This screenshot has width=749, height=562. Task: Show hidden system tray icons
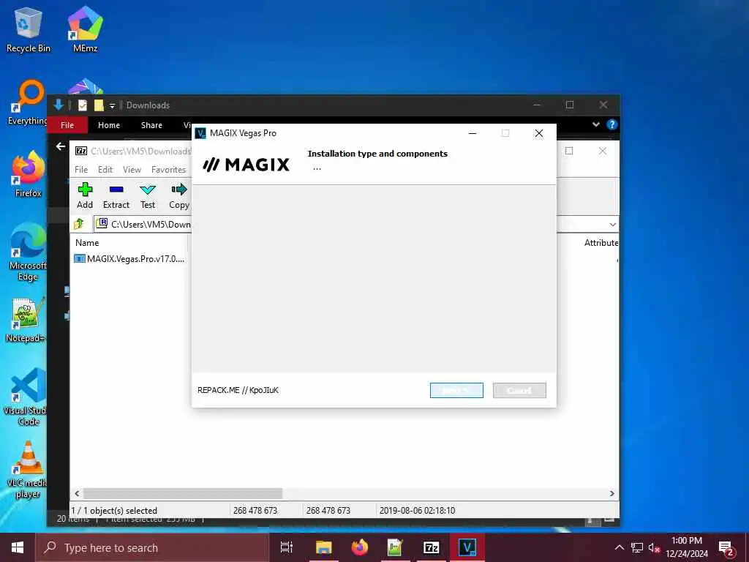coord(619,547)
